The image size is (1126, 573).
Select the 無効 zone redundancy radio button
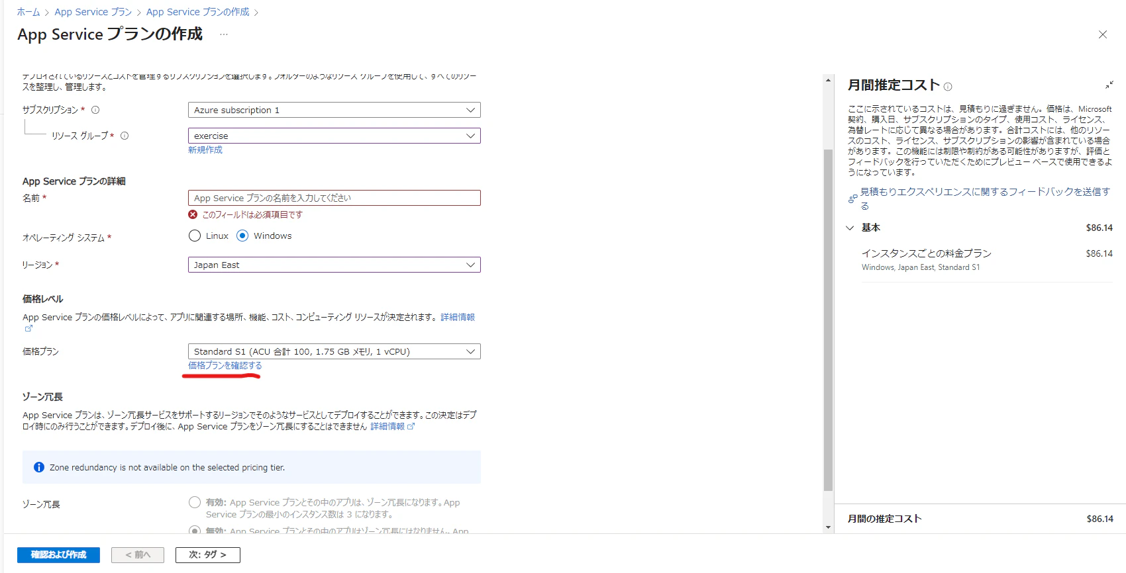point(195,531)
